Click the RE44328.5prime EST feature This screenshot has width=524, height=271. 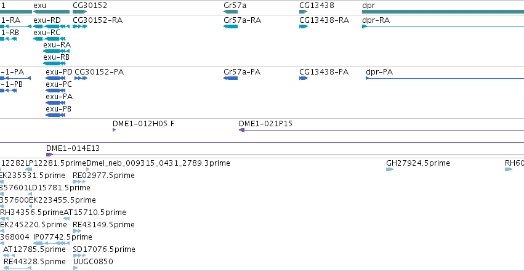[x=17, y=268]
